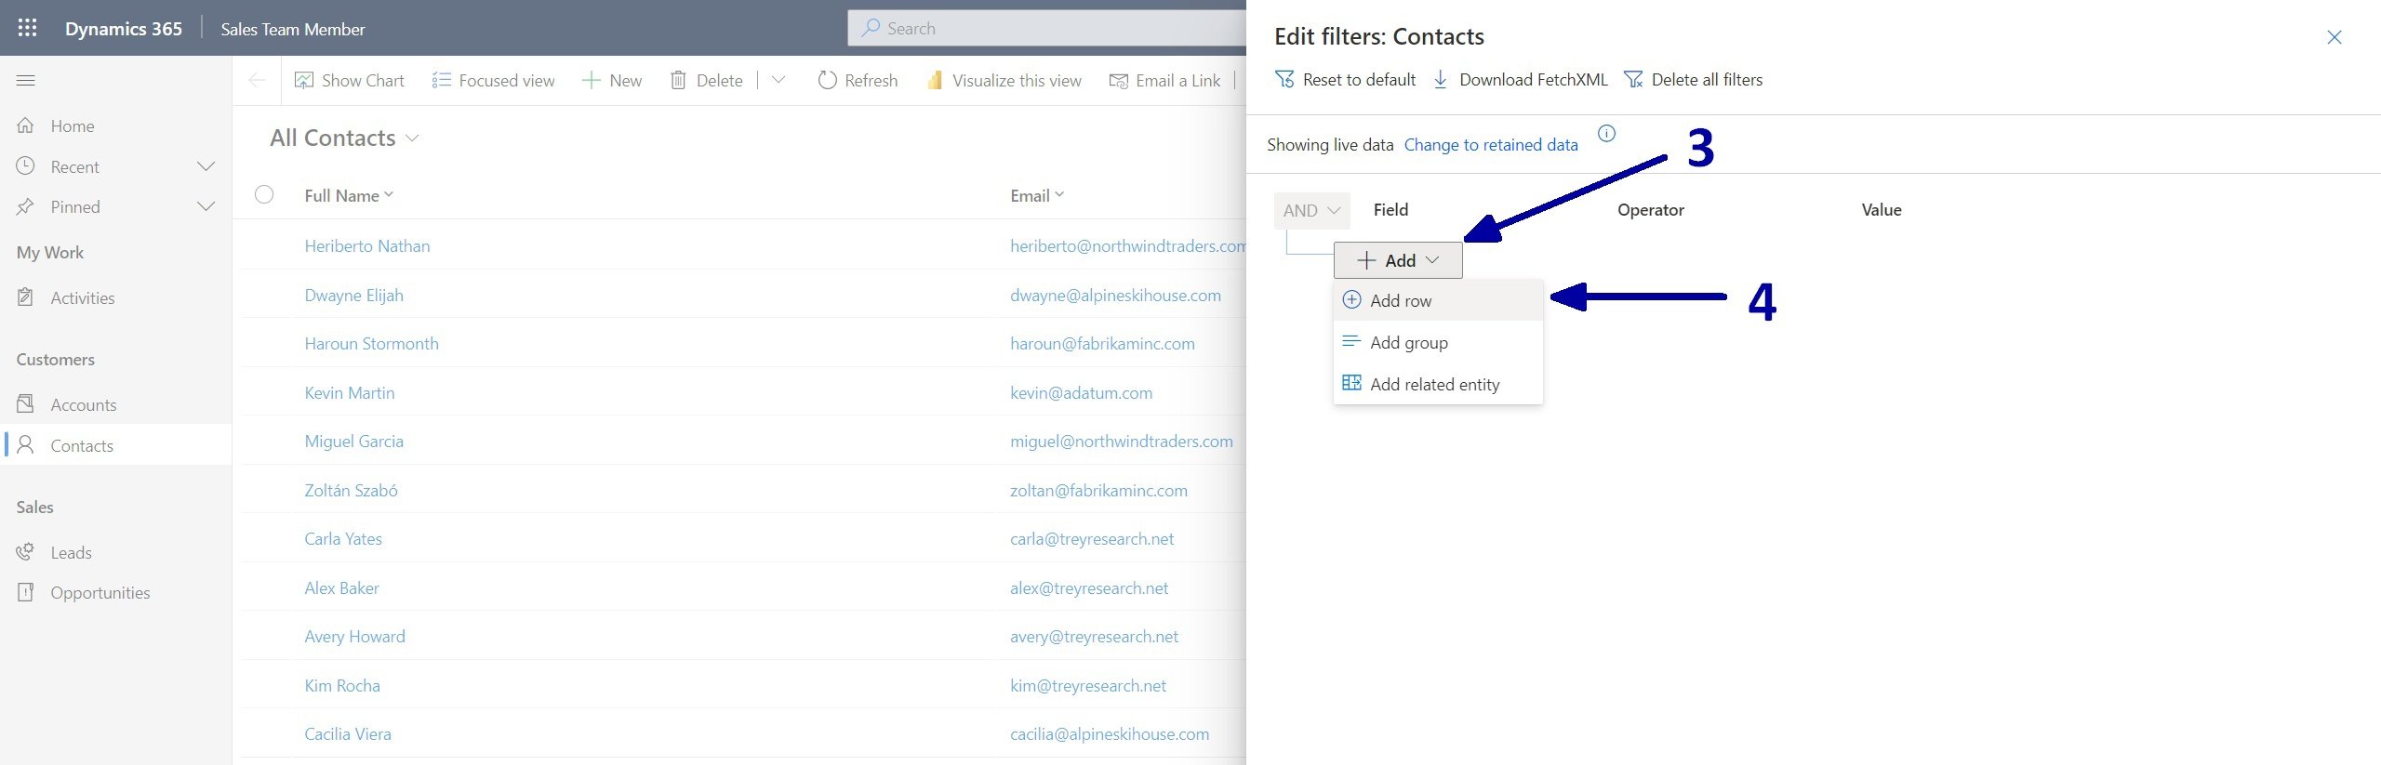The height and width of the screenshot is (765, 2381).
Task: Collapse the hamburger navigation menu
Action: tap(26, 81)
